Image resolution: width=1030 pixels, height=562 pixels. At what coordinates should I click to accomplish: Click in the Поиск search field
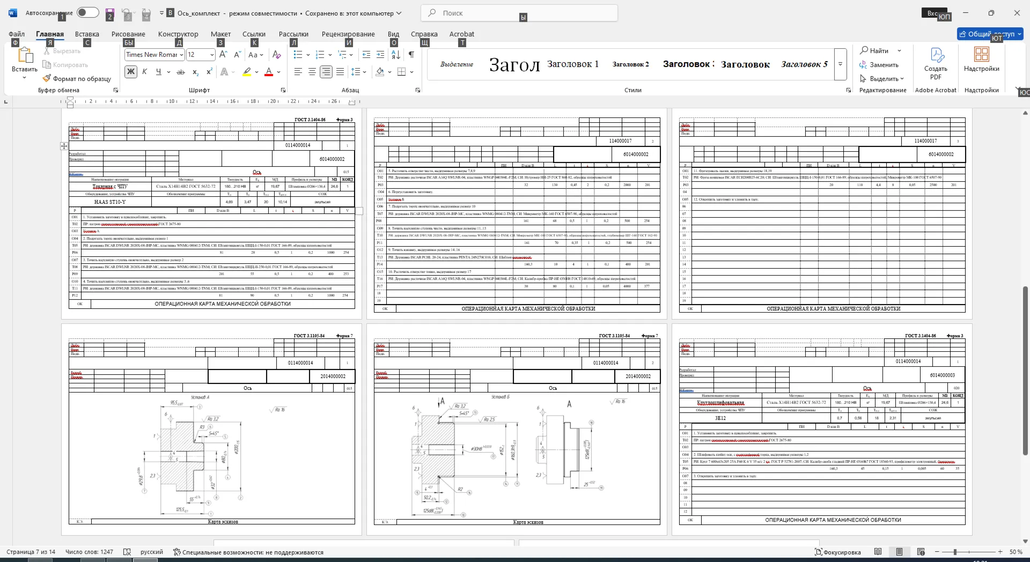coord(519,13)
